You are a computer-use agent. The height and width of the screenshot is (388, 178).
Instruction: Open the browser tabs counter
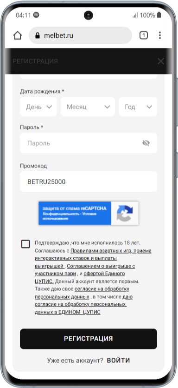coord(144,35)
